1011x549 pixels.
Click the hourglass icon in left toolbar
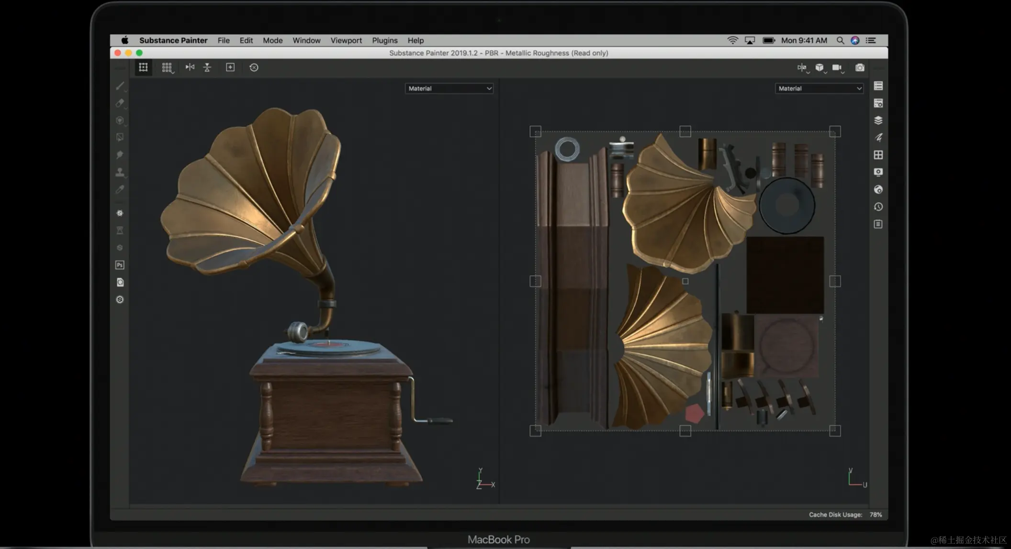pyautogui.click(x=120, y=231)
